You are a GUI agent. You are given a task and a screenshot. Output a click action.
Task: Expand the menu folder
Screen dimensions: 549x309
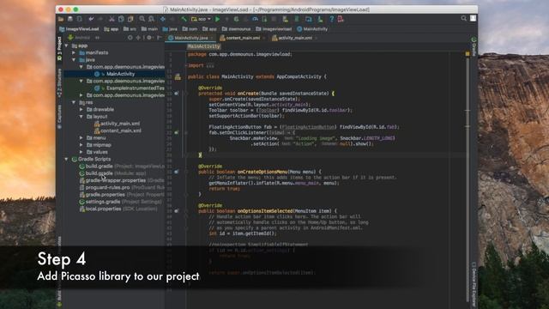[x=81, y=137]
